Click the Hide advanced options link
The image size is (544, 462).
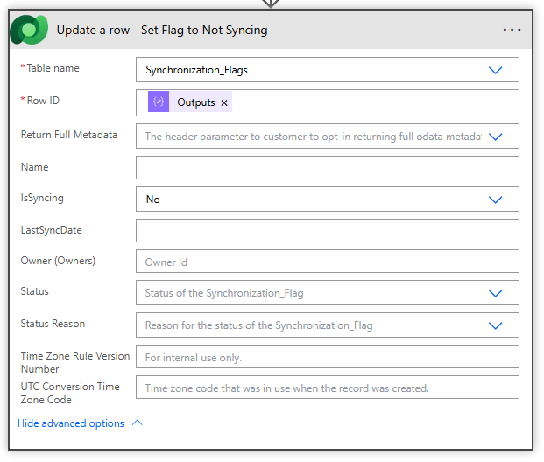point(71,423)
